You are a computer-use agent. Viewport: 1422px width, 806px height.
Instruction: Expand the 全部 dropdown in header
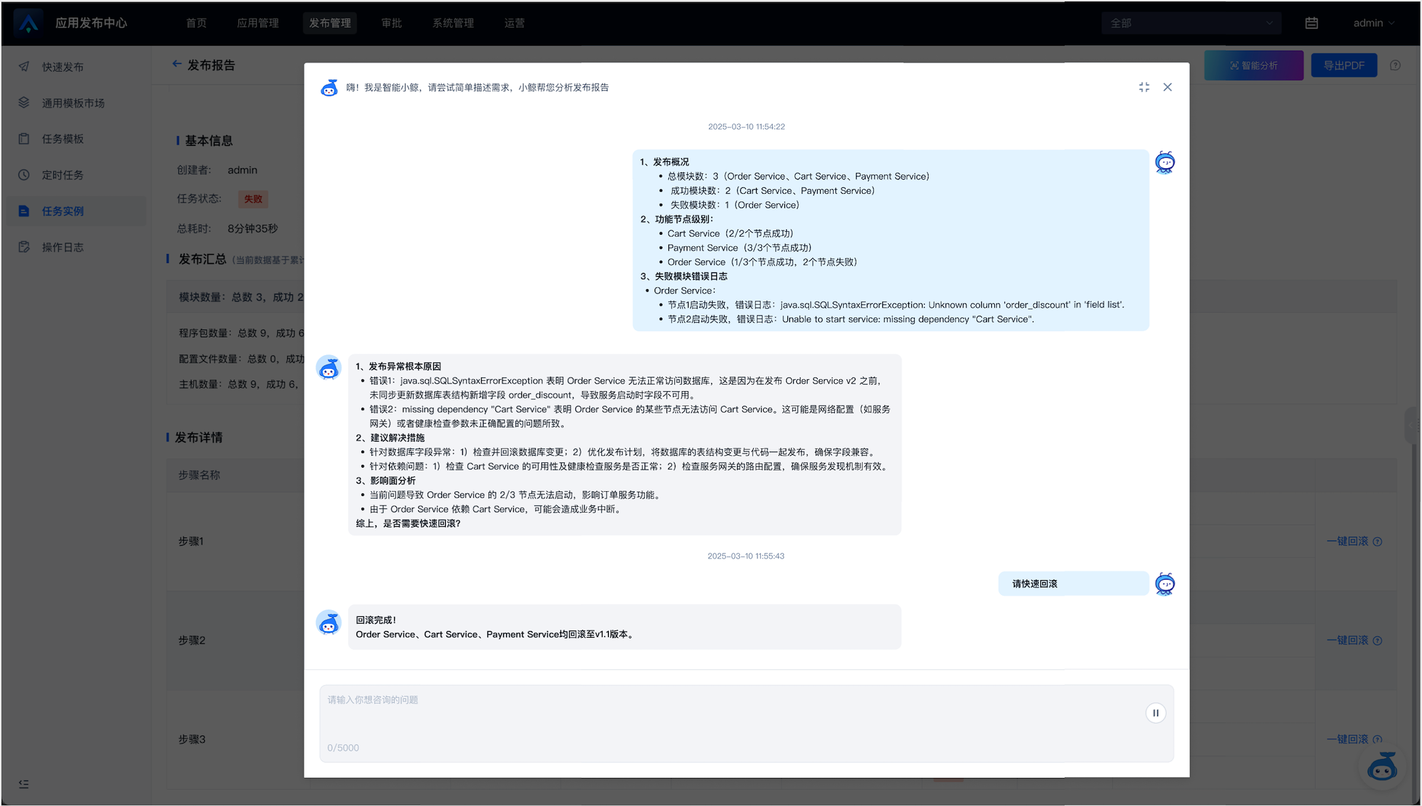[x=1191, y=23]
